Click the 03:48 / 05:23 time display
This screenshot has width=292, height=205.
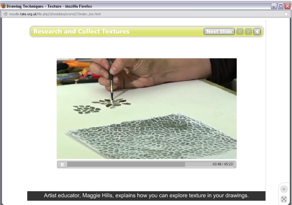pyautogui.click(x=223, y=164)
